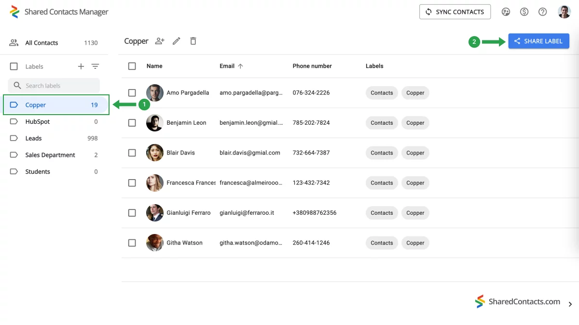The height and width of the screenshot is (325, 579).
Task: Select the Sales Department label
Action: coord(54,155)
